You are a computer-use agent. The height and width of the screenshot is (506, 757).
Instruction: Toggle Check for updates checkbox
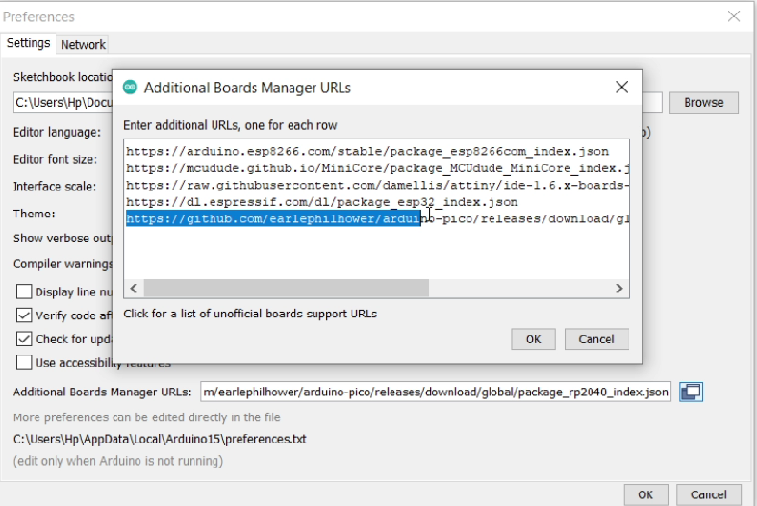[24, 339]
